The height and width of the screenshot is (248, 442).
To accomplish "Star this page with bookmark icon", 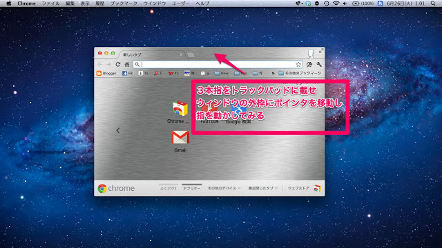I will pyautogui.click(x=298, y=64).
